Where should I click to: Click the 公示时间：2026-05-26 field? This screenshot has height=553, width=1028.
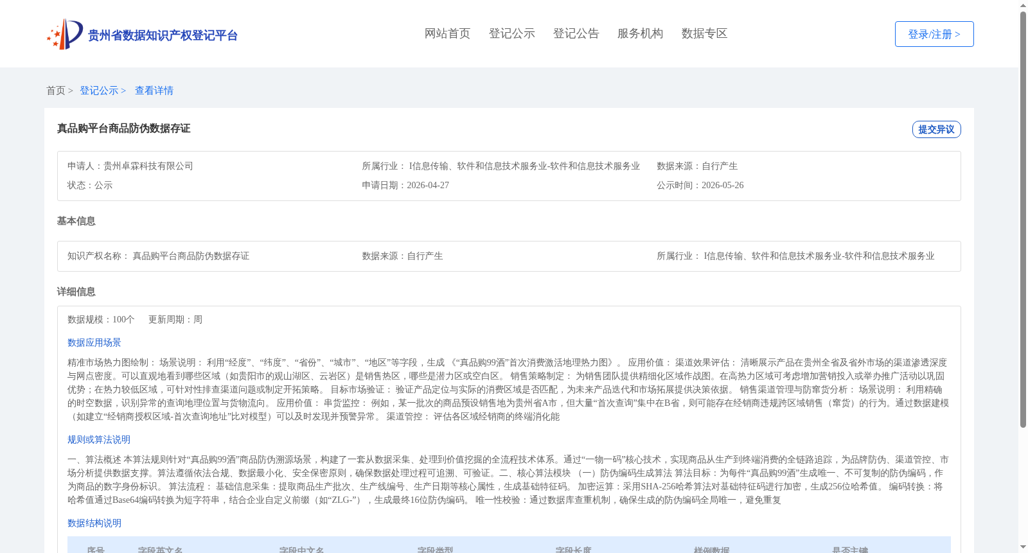click(x=700, y=185)
